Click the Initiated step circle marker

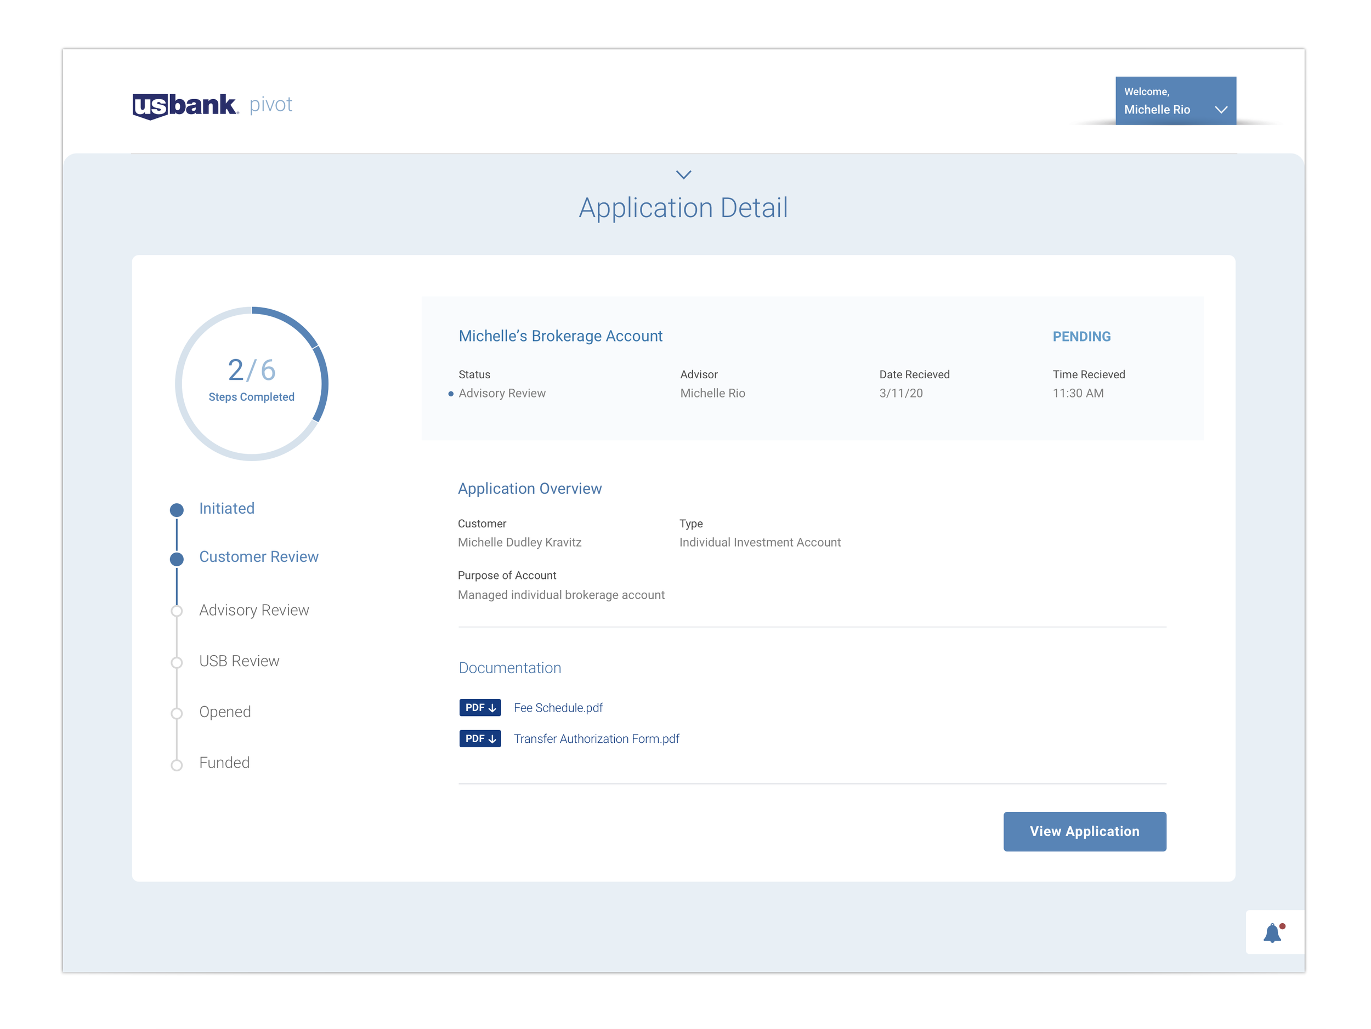tap(177, 510)
